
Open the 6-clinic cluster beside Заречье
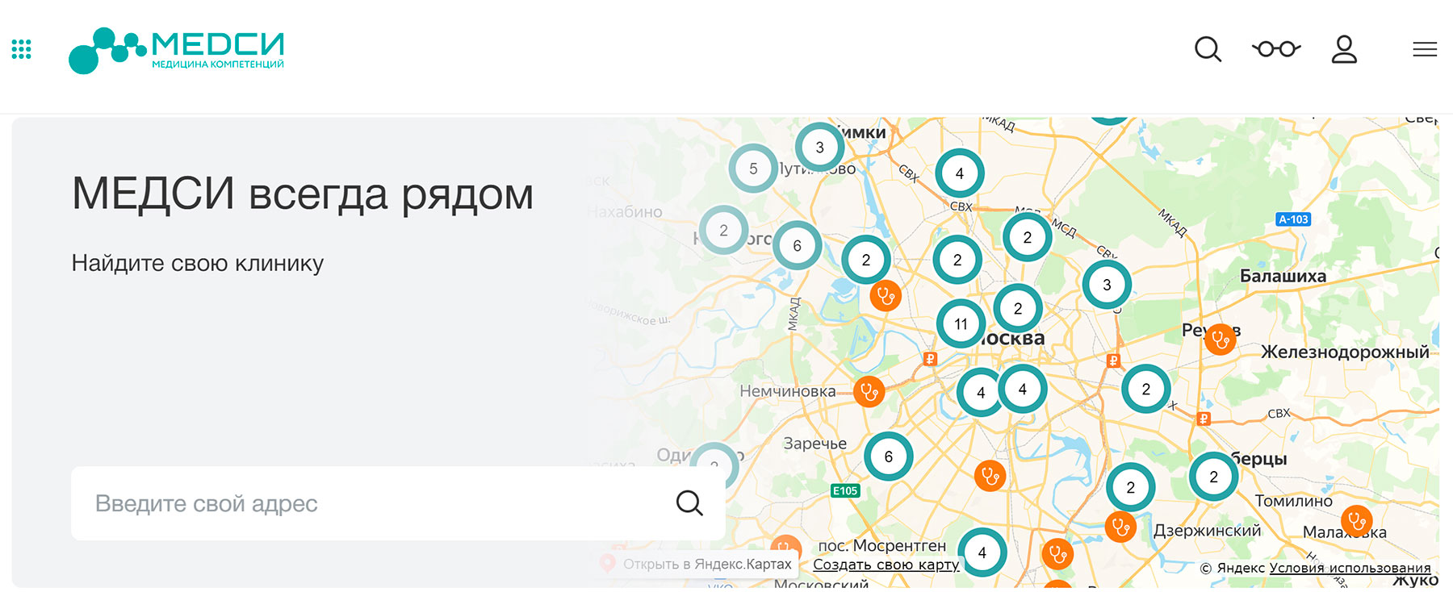tap(888, 457)
